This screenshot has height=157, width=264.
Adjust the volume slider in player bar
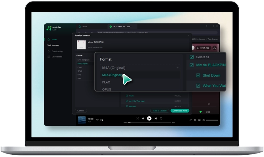tap(212, 120)
